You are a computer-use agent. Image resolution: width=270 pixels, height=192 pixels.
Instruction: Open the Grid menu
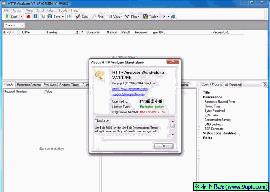[40, 10]
